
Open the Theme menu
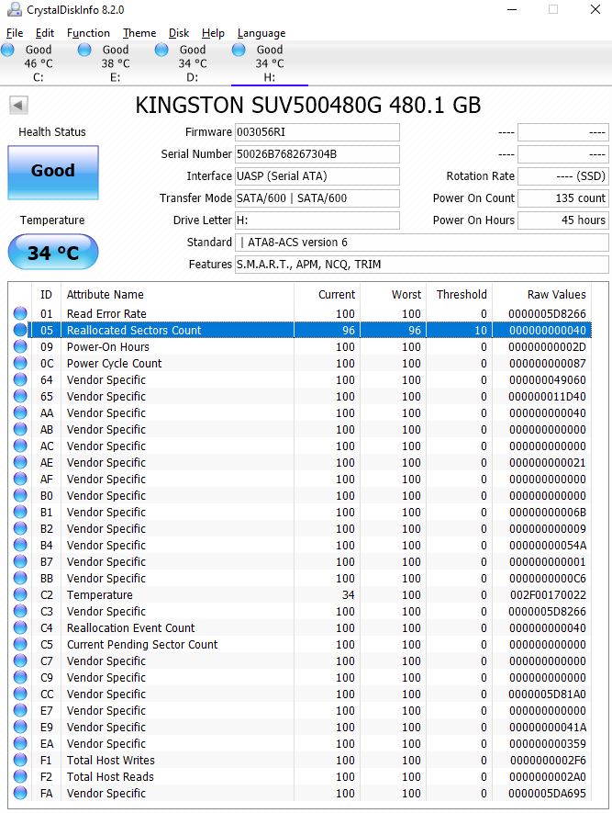tap(139, 33)
